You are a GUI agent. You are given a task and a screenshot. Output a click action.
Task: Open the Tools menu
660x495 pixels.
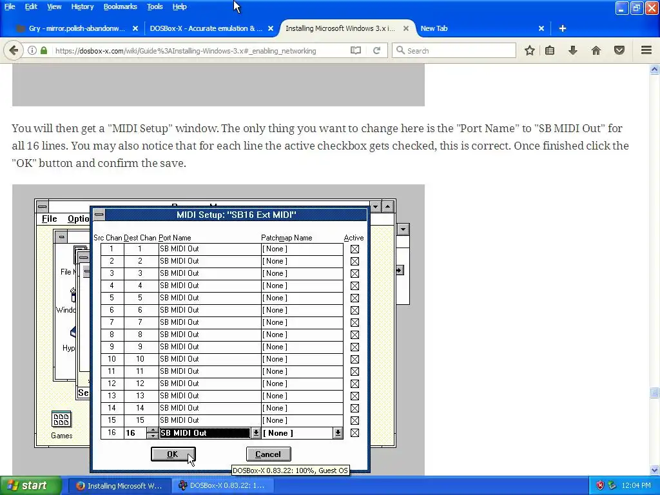pyautogui.click(x=155, y=6)
